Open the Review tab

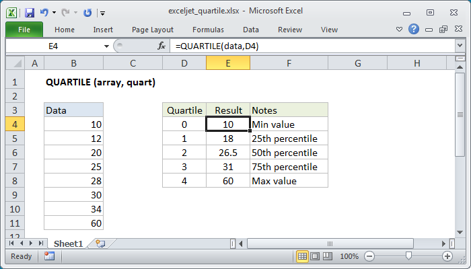(x=290, y=30)
